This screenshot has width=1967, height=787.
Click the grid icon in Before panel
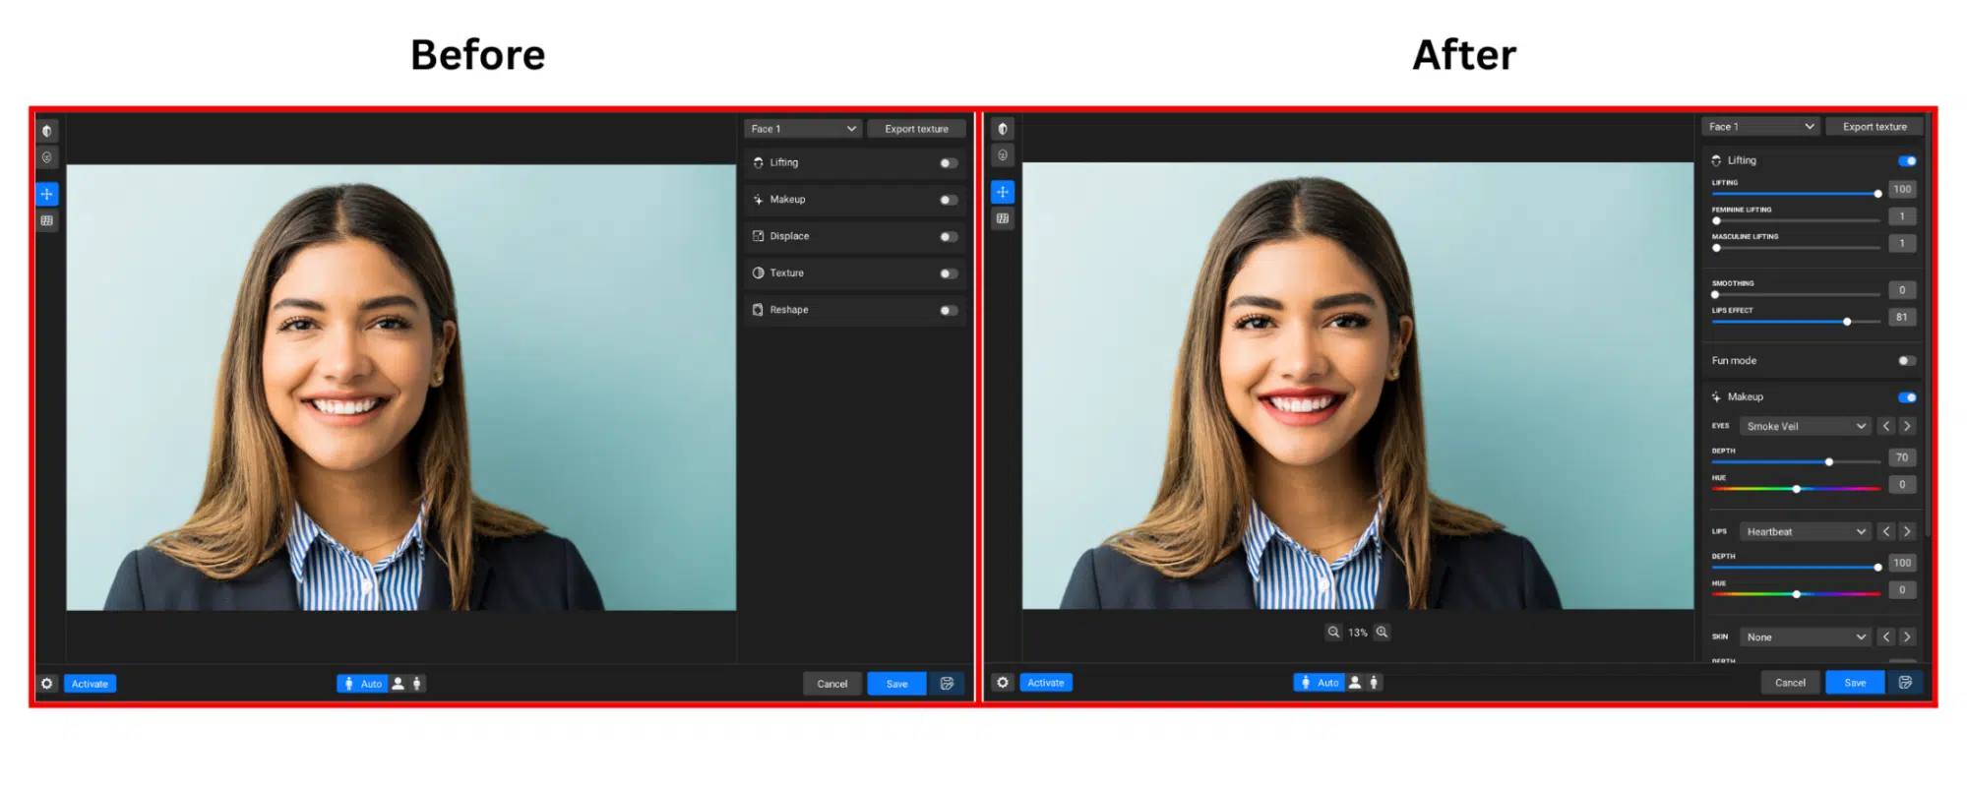[47, 220]
